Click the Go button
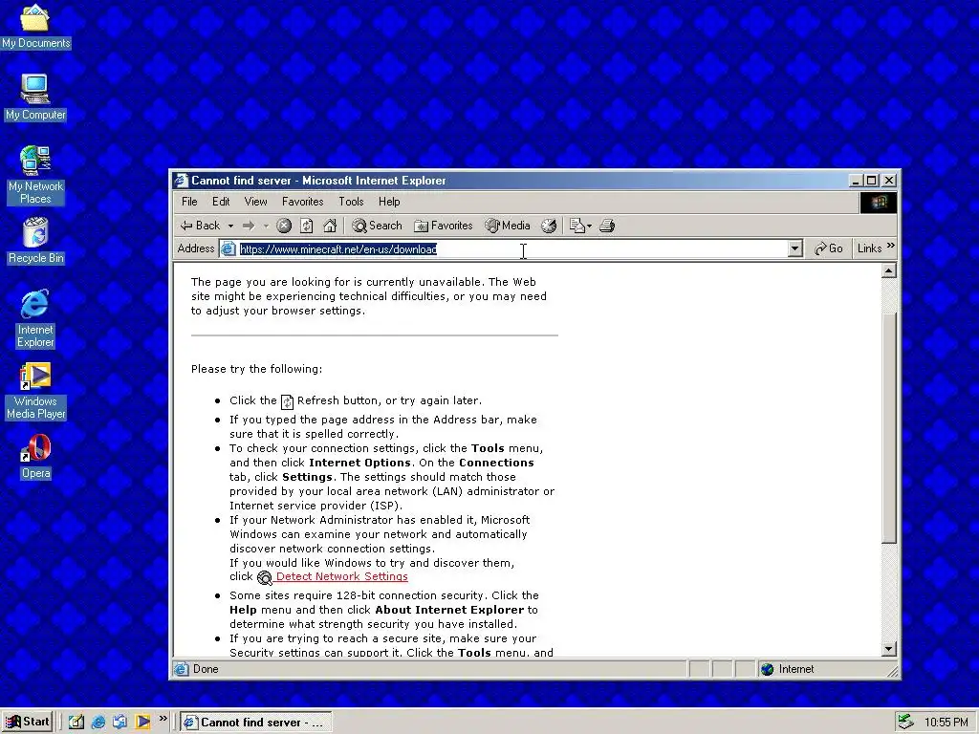Screen dimensions: 979x734 829,248
